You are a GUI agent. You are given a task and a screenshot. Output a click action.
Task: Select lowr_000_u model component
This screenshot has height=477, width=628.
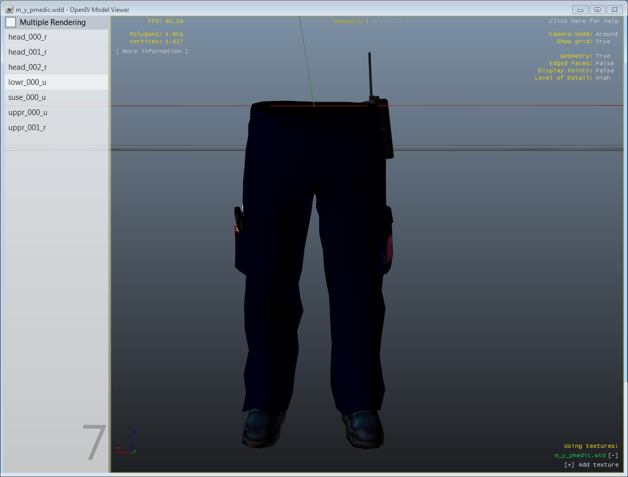28,82
